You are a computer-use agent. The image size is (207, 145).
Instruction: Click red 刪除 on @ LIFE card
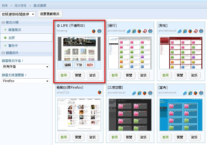point(90,65)
